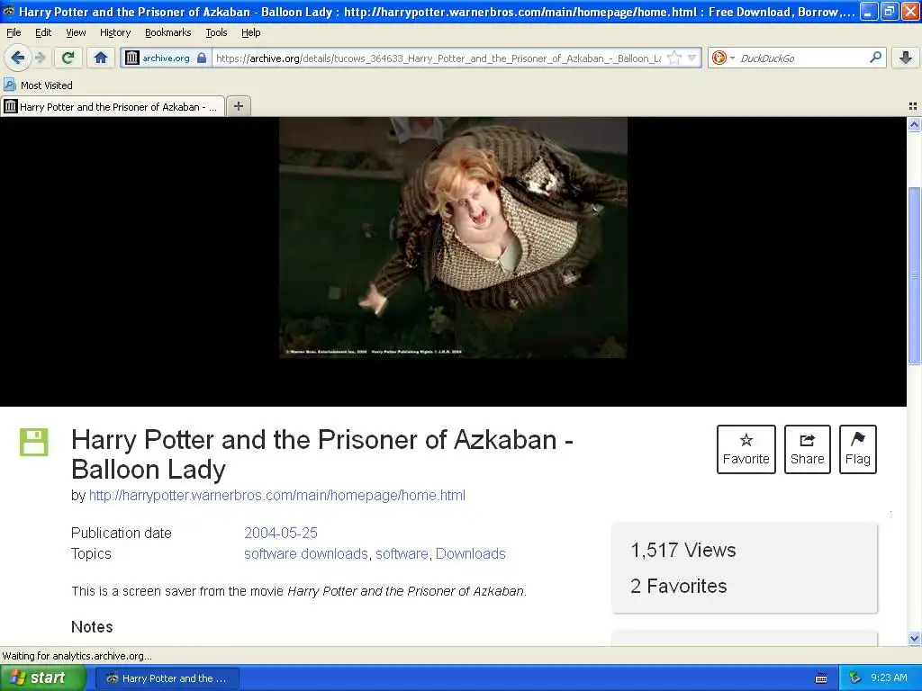This screenshot has height=691, width=922.
Task: Click the 9:23 AM taskbar clock
Action: tap(889, 678)
